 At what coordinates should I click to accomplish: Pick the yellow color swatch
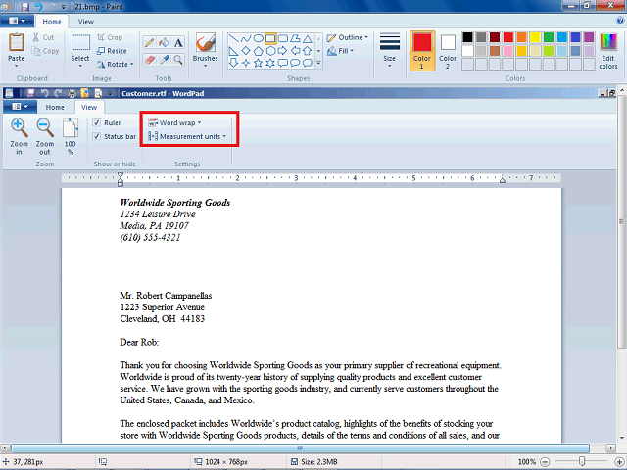click(535, 37)
